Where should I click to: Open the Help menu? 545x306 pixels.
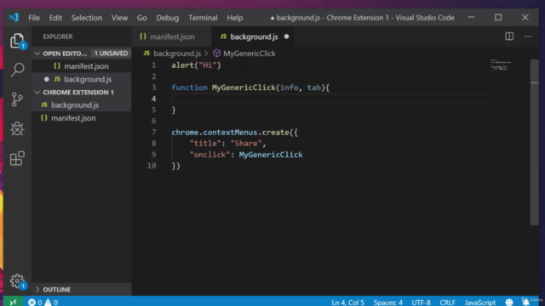click(235, 18)
